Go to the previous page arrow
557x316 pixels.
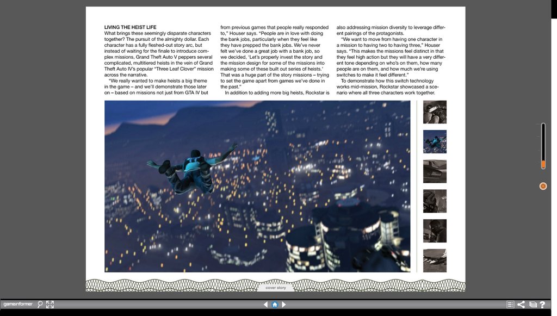(265, 305)
